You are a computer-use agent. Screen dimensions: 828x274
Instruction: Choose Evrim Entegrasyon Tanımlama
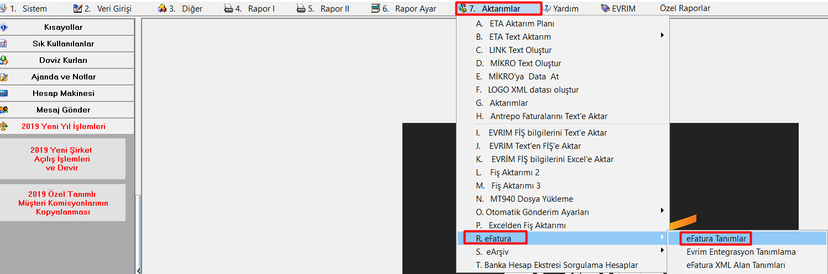[x=748, y=252]
